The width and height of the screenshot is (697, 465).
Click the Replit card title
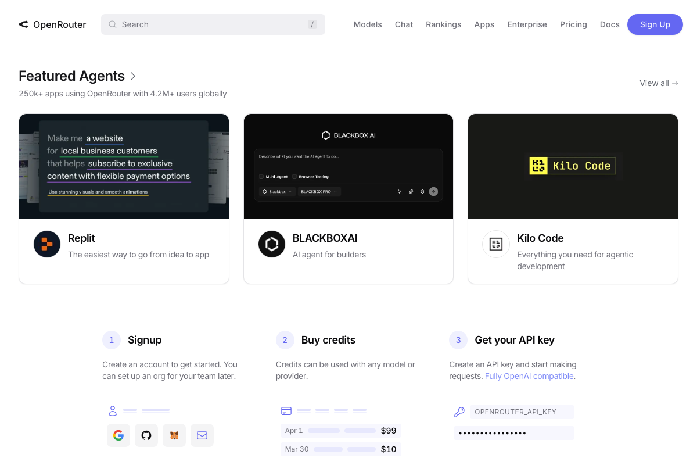click(81, 238)
